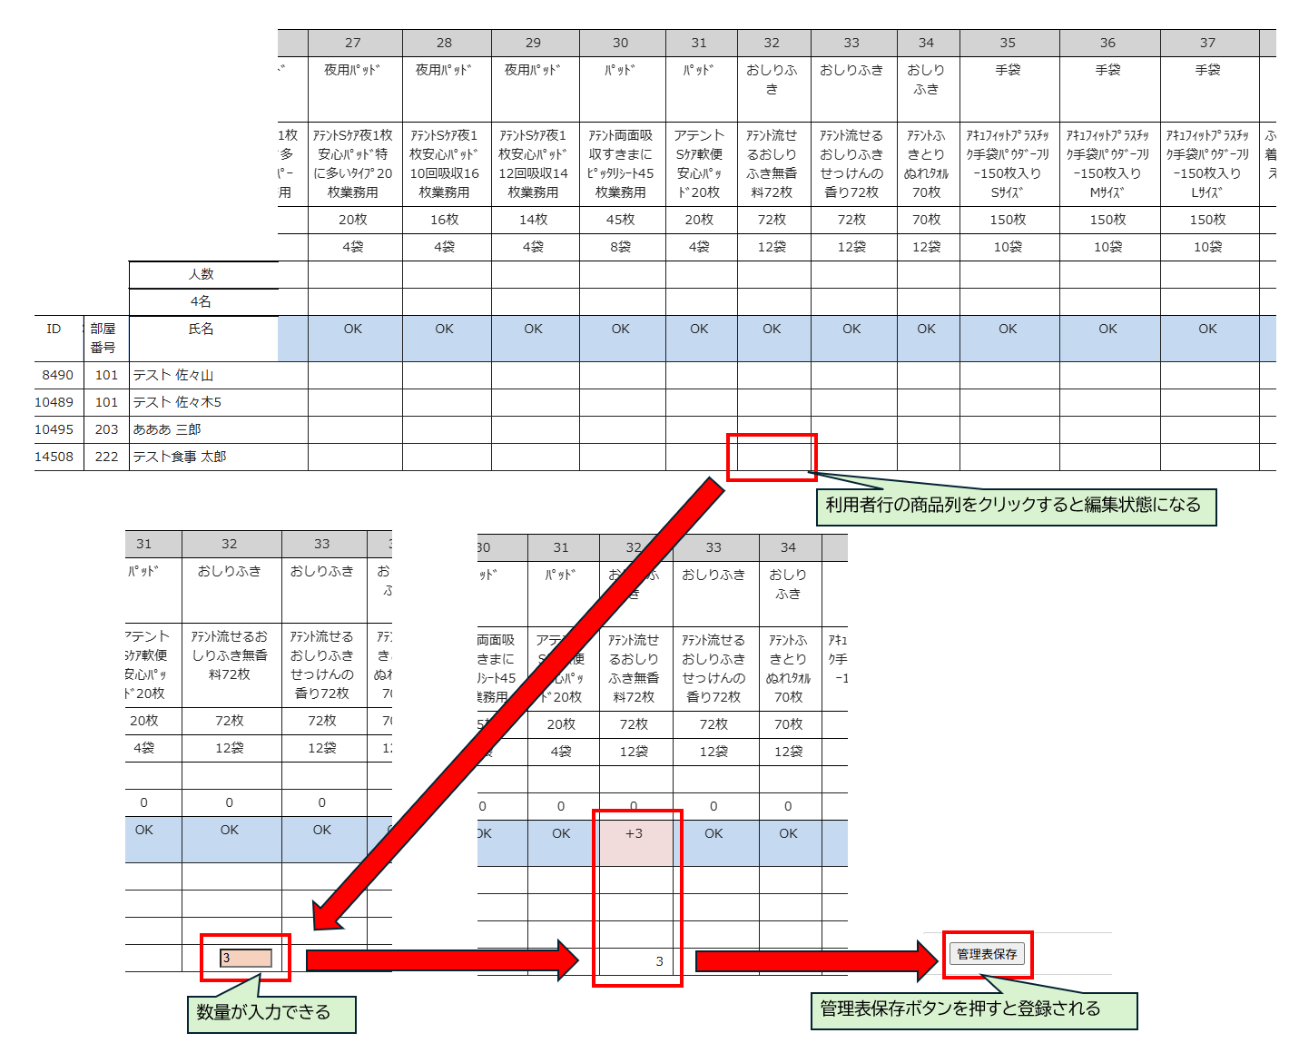The image size is (1299, 1043).
Task: Select column 37 header in top table
Action: point(1207,43)
